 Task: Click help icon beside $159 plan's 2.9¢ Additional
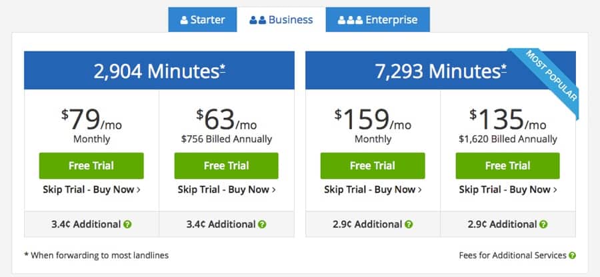pos(409,224)
